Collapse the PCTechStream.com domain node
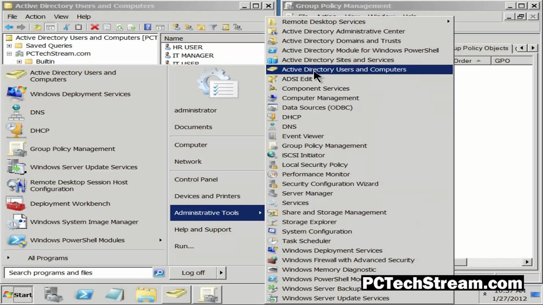This screenshot has height=305, width=543. 9,54
